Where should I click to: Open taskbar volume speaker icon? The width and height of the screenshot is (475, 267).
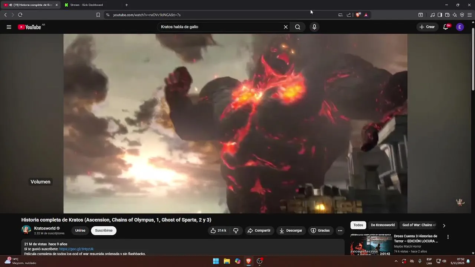444,261
